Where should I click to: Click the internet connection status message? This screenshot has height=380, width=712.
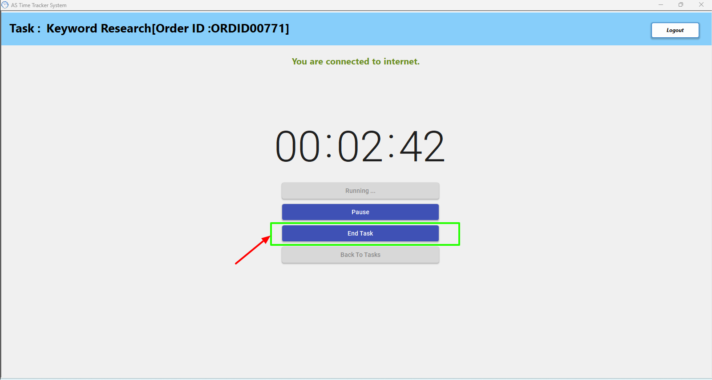pyautogui.click(x=356, y=61)
